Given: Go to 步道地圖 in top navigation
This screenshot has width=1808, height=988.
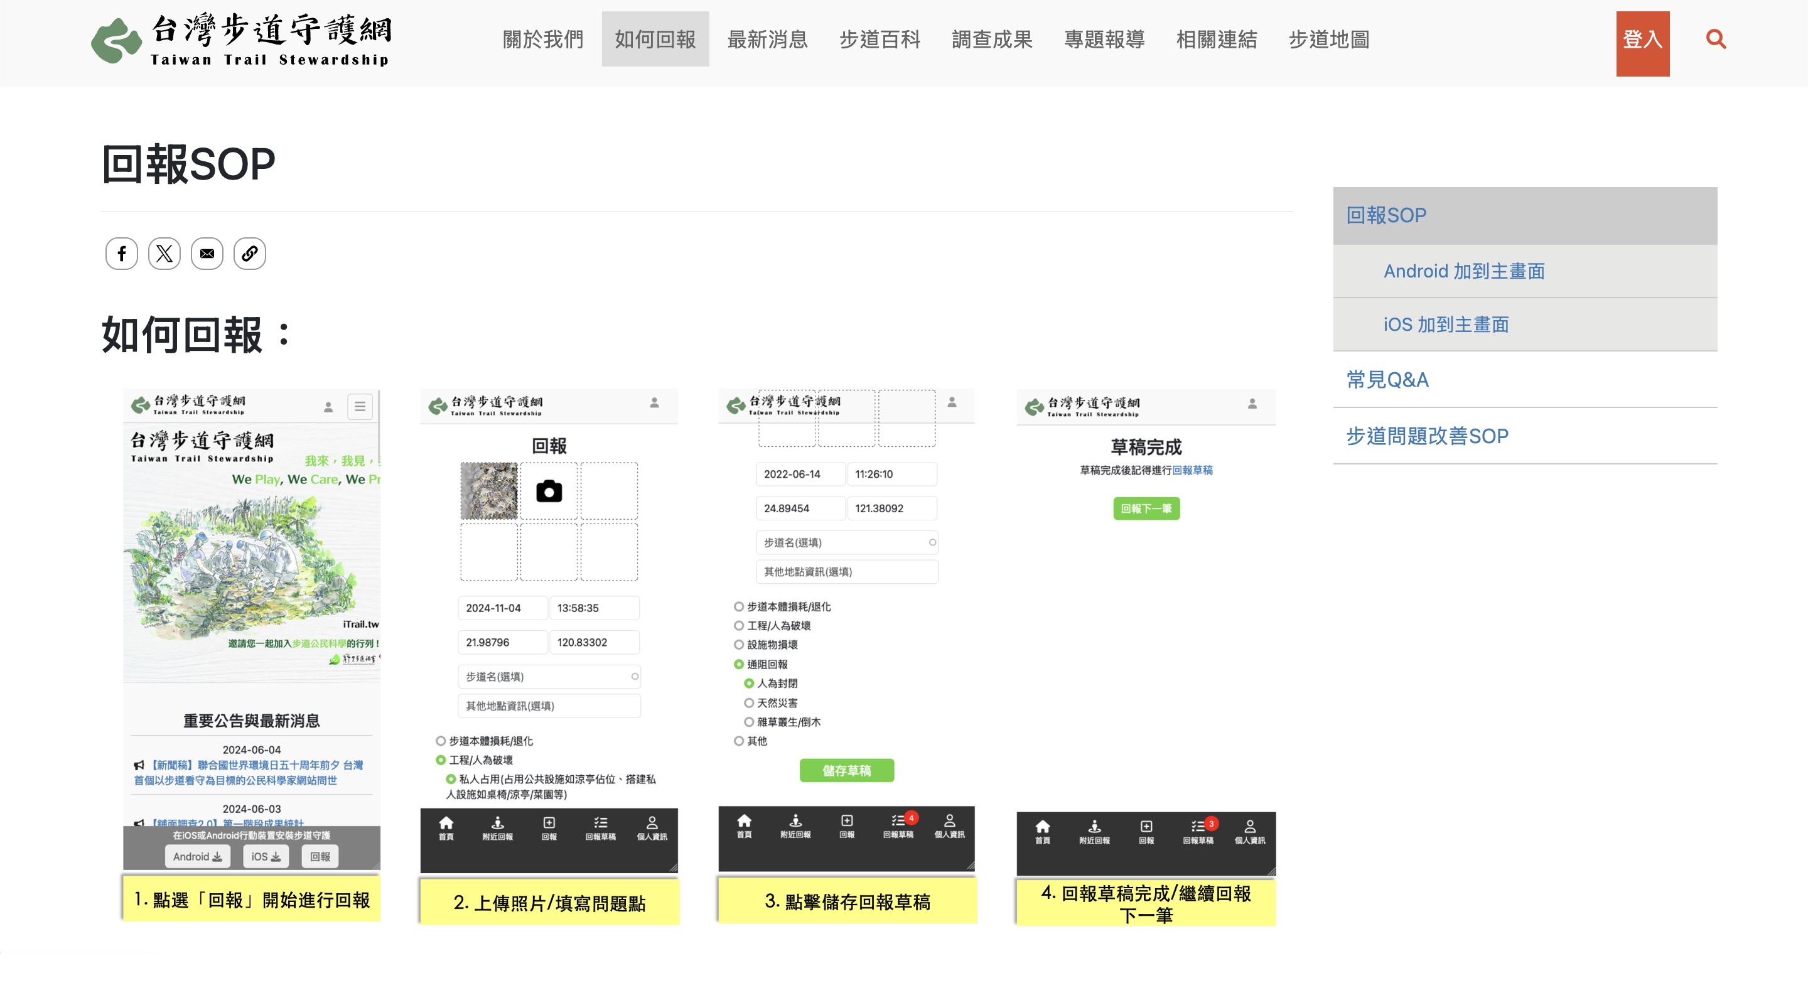Looking at the screenshot, I should (1328, 40).
